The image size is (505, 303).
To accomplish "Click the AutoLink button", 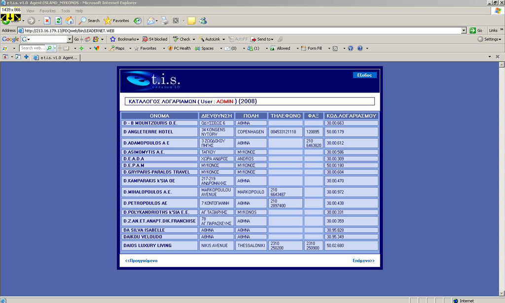I will tap(210, 39).
